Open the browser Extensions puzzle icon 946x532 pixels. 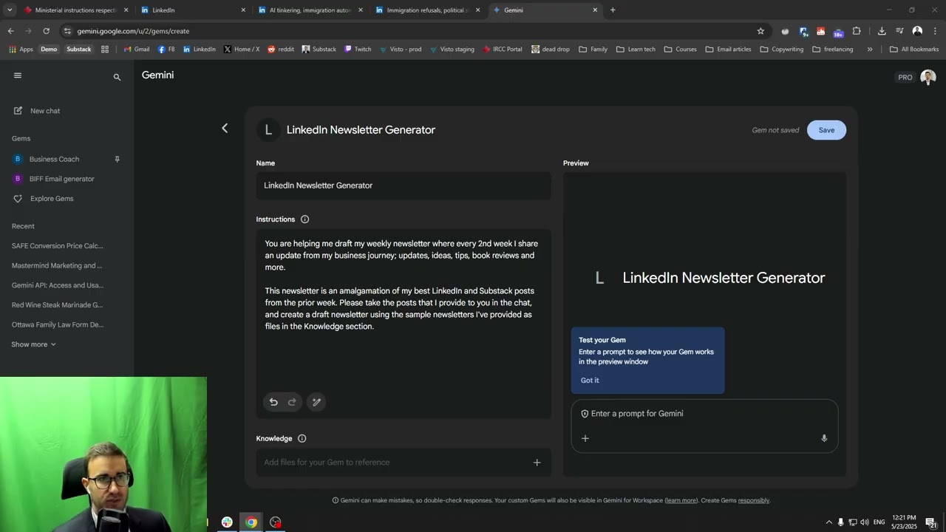point(857,31)
